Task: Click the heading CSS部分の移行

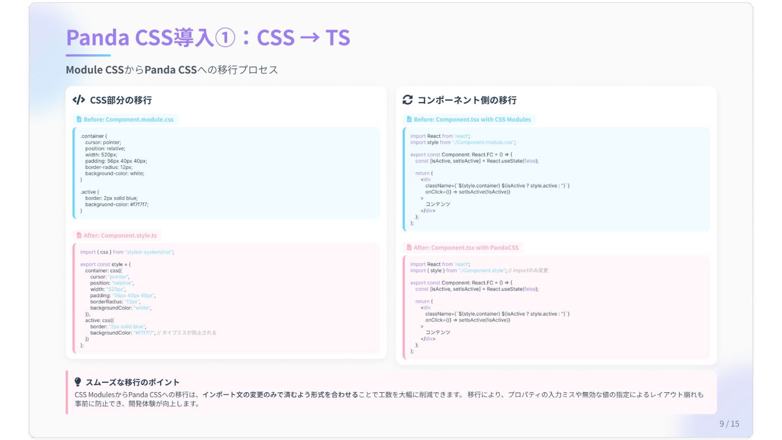Action: (x=121, y=100)
